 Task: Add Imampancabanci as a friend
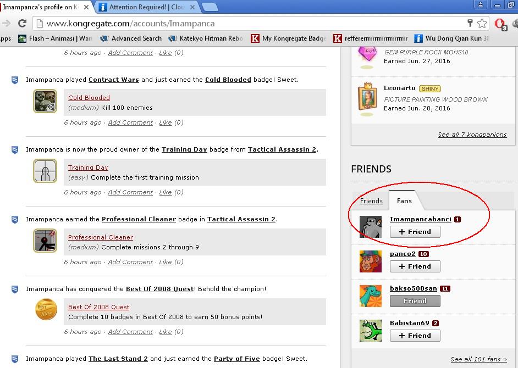415,232
